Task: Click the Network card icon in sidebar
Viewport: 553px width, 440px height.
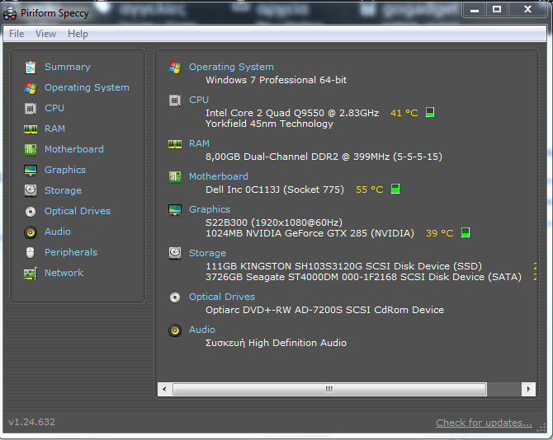Action: [x=31, y=274]
